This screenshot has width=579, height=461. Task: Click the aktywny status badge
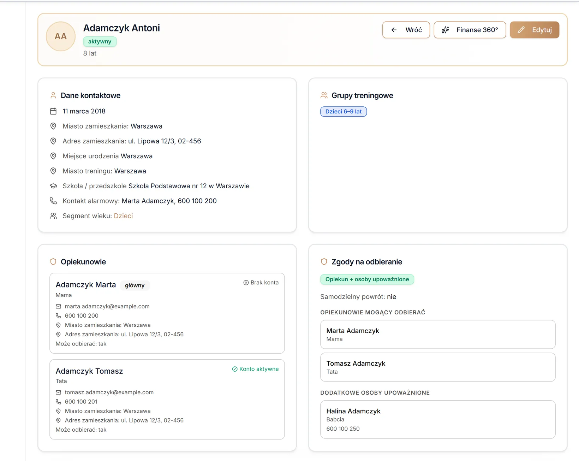coord(100,41)
